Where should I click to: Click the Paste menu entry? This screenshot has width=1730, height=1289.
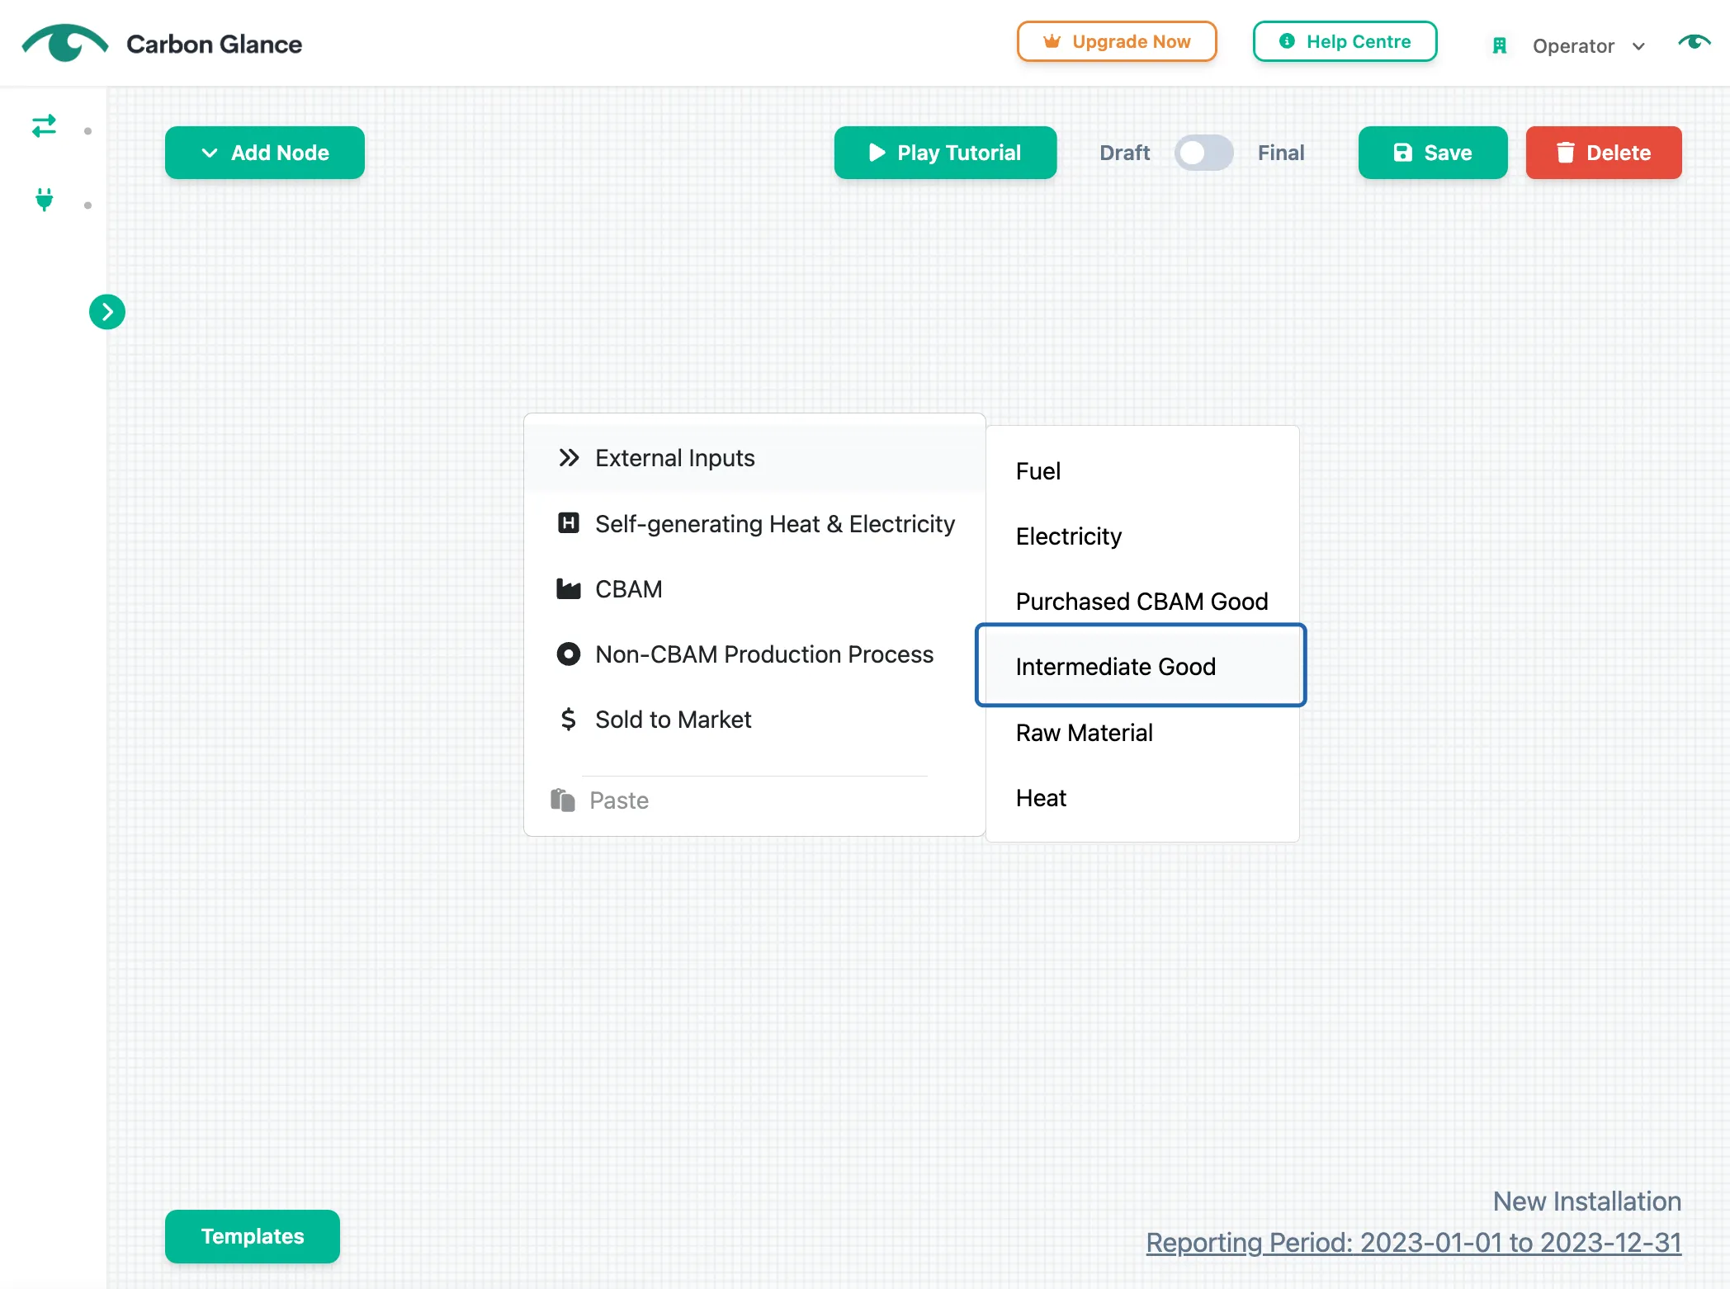click(754, 800)
